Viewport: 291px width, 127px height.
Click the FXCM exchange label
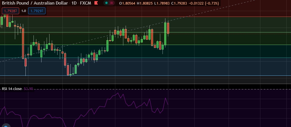click(x=86, y=3)
